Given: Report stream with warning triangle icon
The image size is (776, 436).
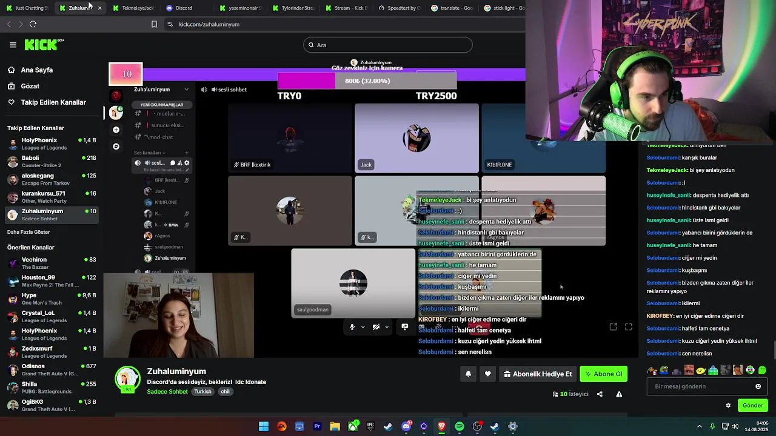Looking at the screenshot, I should coord(619,394).
